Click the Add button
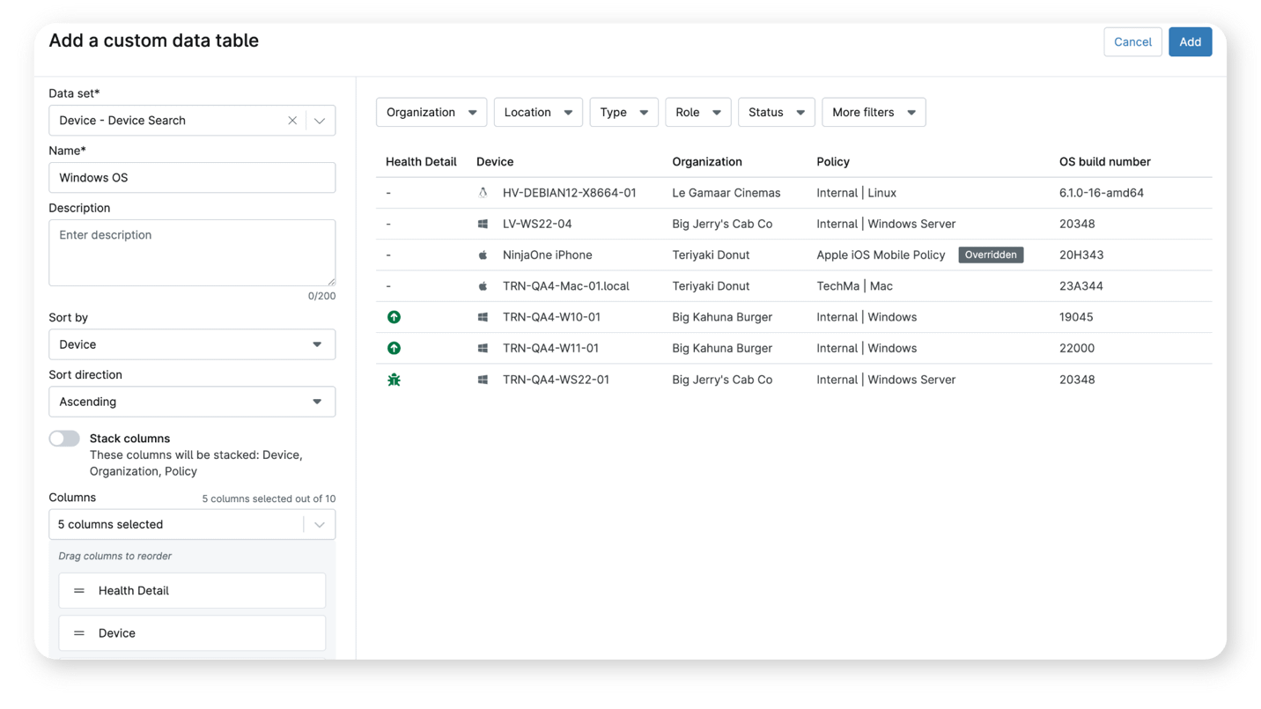1261x709 pixels. 1190,41
